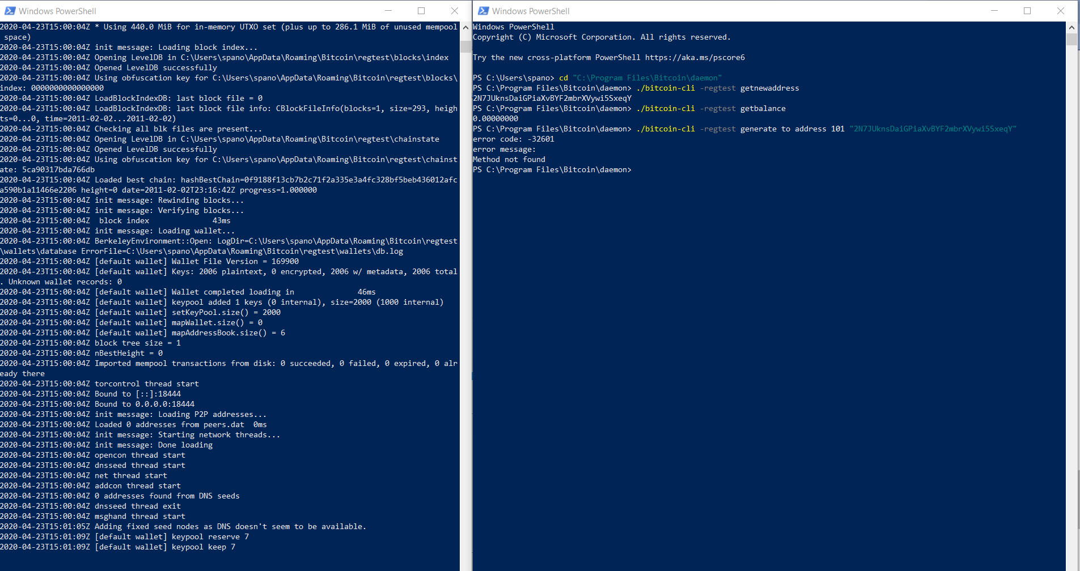Screen dimensions: 1080x571
Task: Click 'mapAddressBook.size() = 6' log line
Action: [x=143, y=333]
